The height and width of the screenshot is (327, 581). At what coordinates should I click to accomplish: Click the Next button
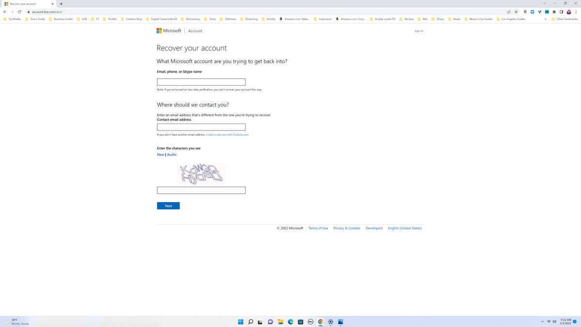[x=168, y=205]
